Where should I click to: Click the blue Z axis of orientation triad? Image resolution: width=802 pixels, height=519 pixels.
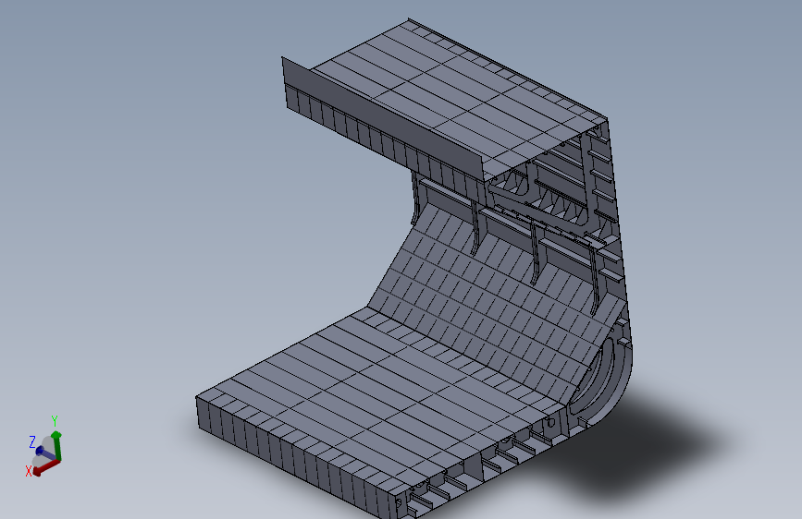pos(45,453)
